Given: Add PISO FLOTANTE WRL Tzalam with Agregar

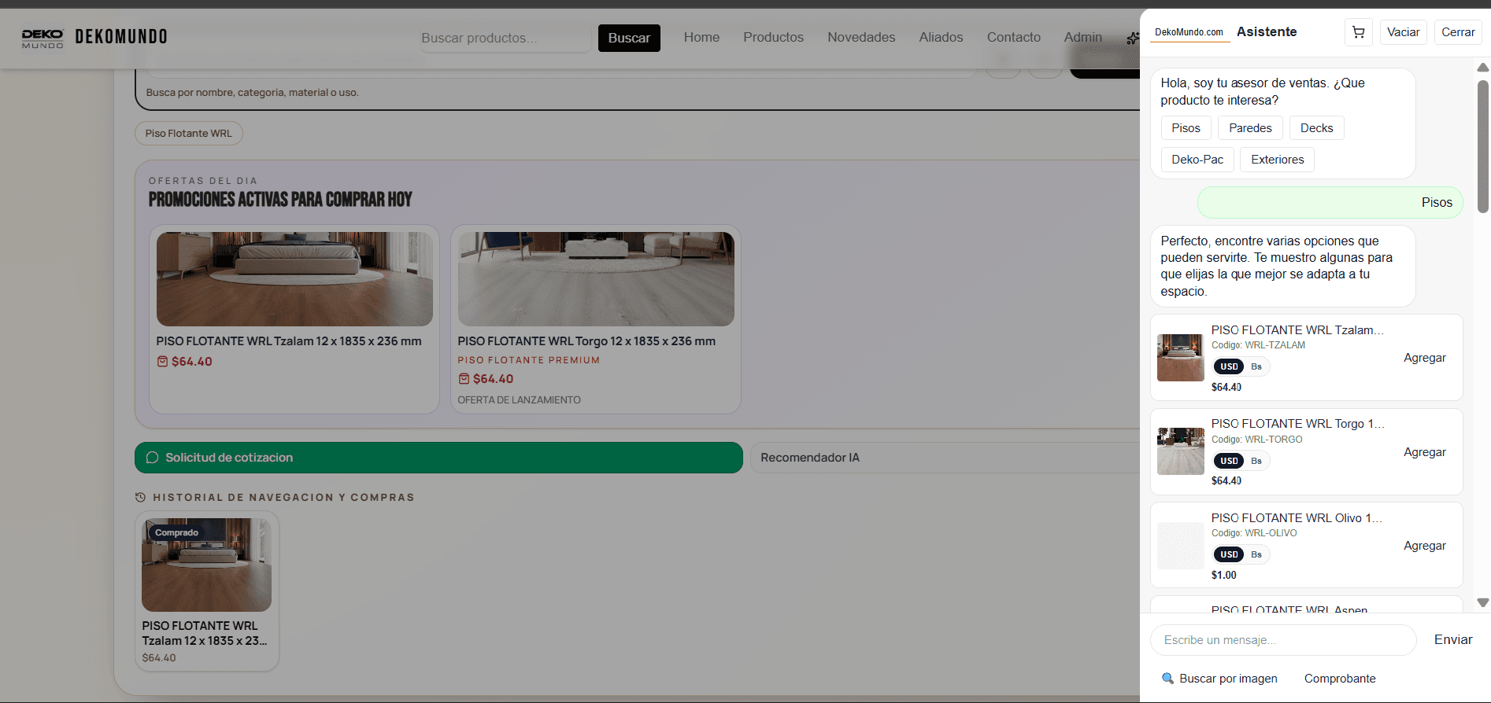Looking at the screenshot, I should coord(1424,358).
